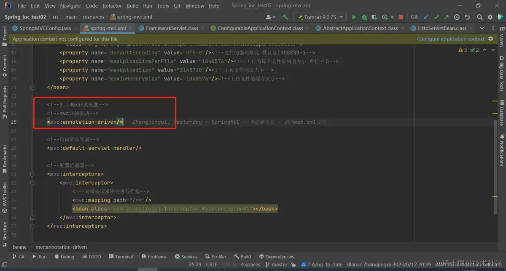The height and width of the screenshot is (271, 506).
Task: Click Git commit checkmark icon
Action: pos(436,17)
